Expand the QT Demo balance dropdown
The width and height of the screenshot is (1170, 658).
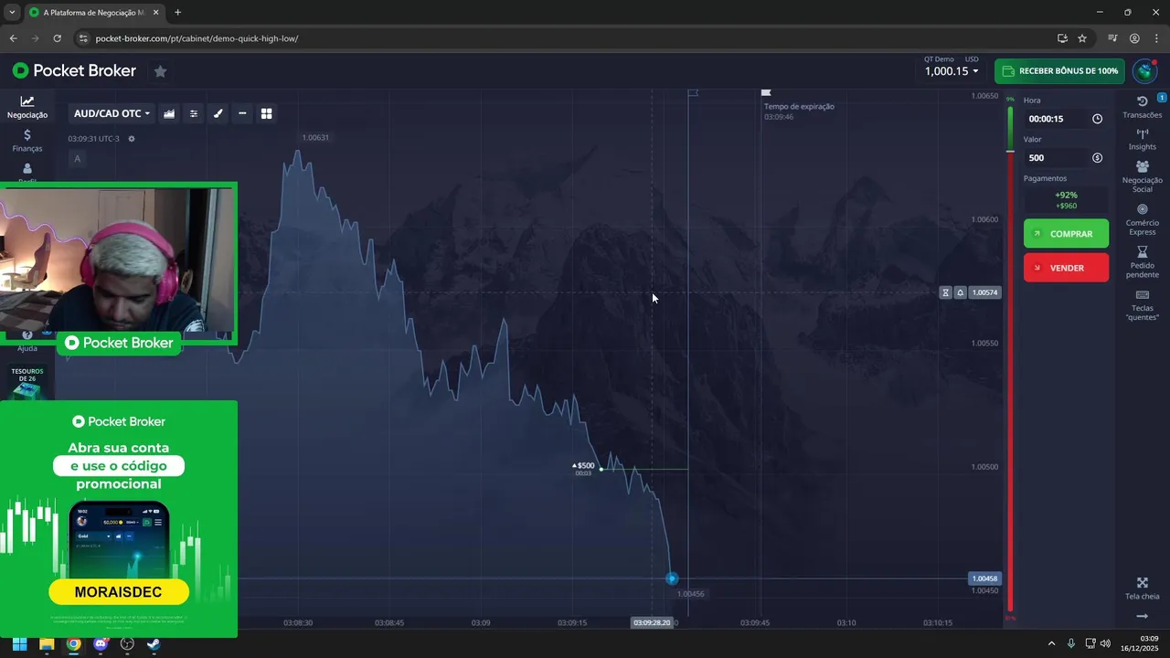pyautogui.click(x=952, y=70)
